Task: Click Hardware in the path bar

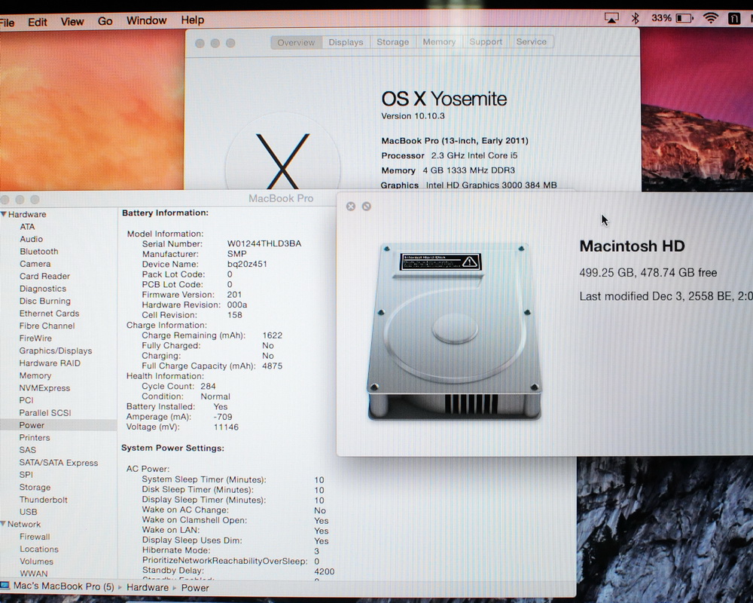Action: click(x=148, y=587)
